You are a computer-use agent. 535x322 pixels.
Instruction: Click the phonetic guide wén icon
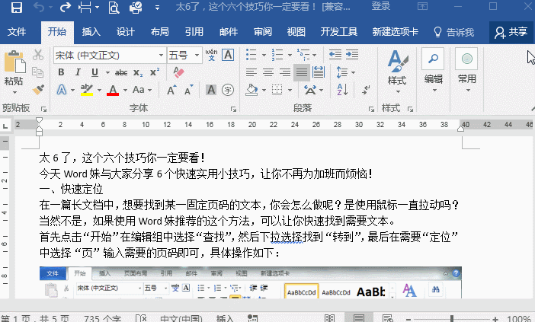[211, 55]
